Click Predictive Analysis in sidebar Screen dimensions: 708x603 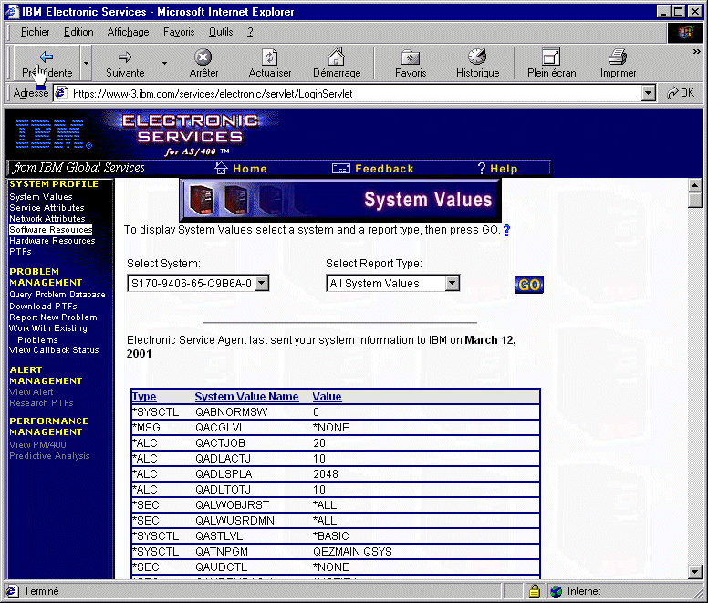click(x=49, y=456)
